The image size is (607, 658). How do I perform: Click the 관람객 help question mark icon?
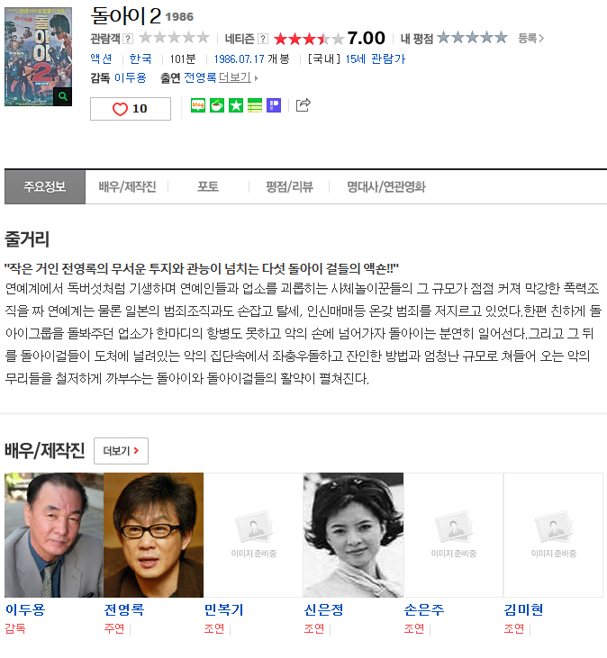click(129, 39)
